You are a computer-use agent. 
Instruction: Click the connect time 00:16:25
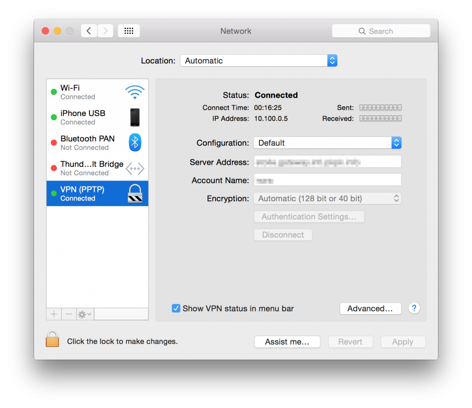268,108
